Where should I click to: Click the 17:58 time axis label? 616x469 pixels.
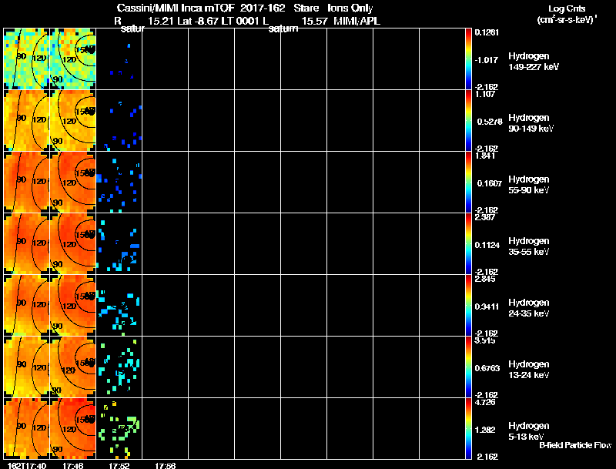click(165, 465)
